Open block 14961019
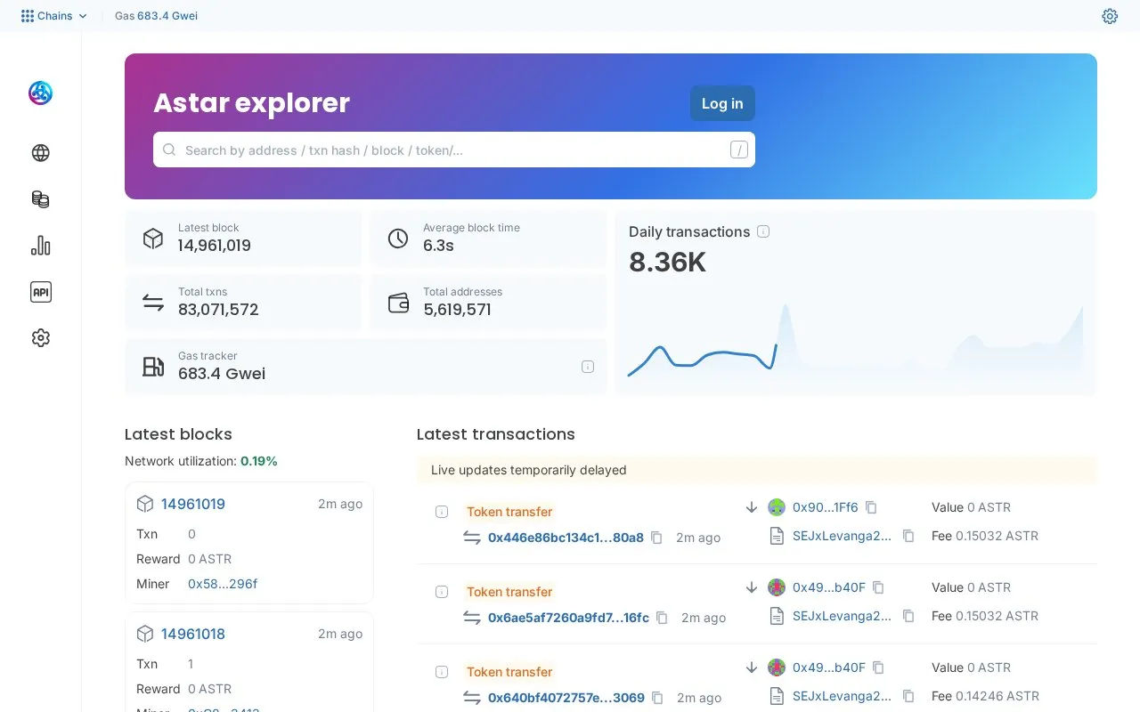The width and height of the screenshot is (1140, 712). coord(193,504)
